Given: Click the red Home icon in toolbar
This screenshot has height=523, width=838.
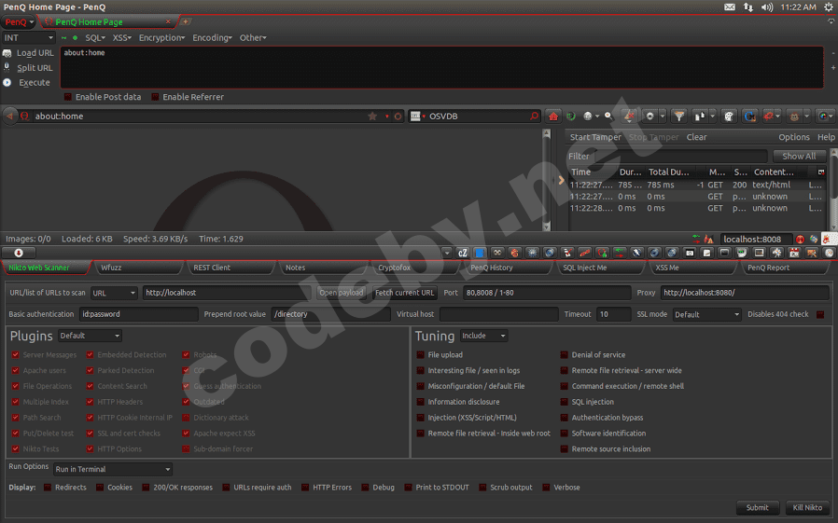Looking at the screenshot, I should (x=553, y=117).
